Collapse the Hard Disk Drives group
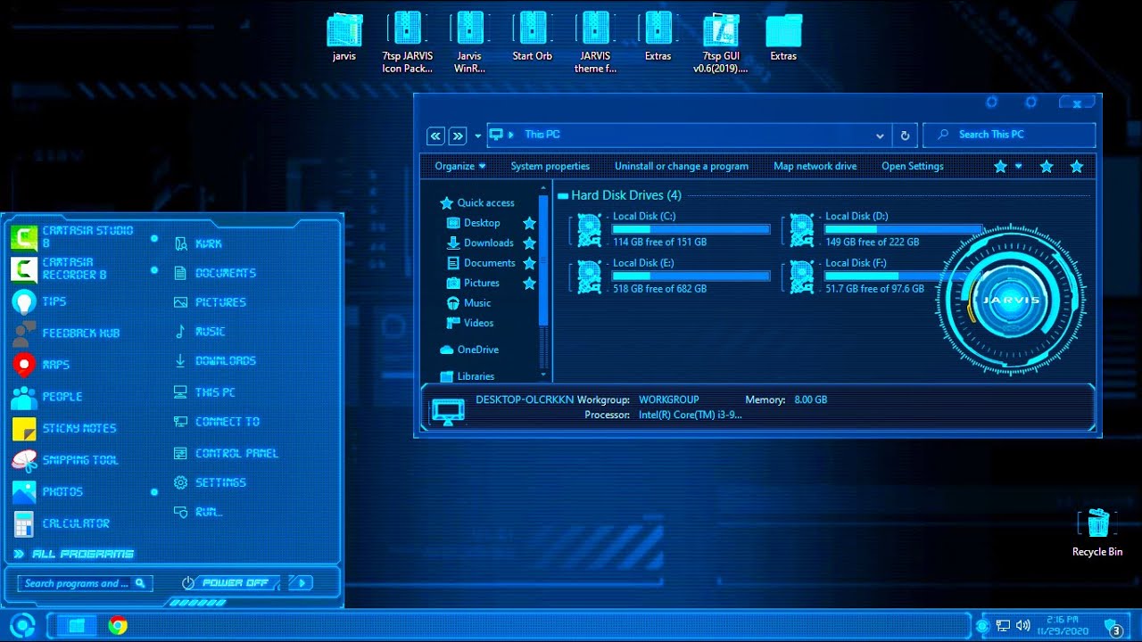The height and width of the screenshot is (642, 1142). point(563,195)
